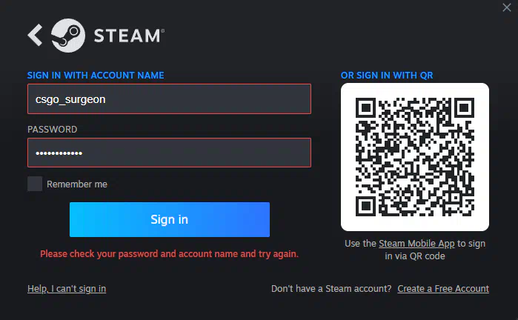Tick the Remember me checkbox

pyautogui.click(x=35, y=184)
